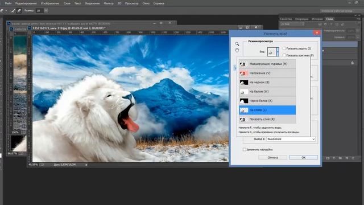Choose the On Black (B) view mode
This screenshot has height=205, width=364.
pyautogui.click(x=267, y=82)
